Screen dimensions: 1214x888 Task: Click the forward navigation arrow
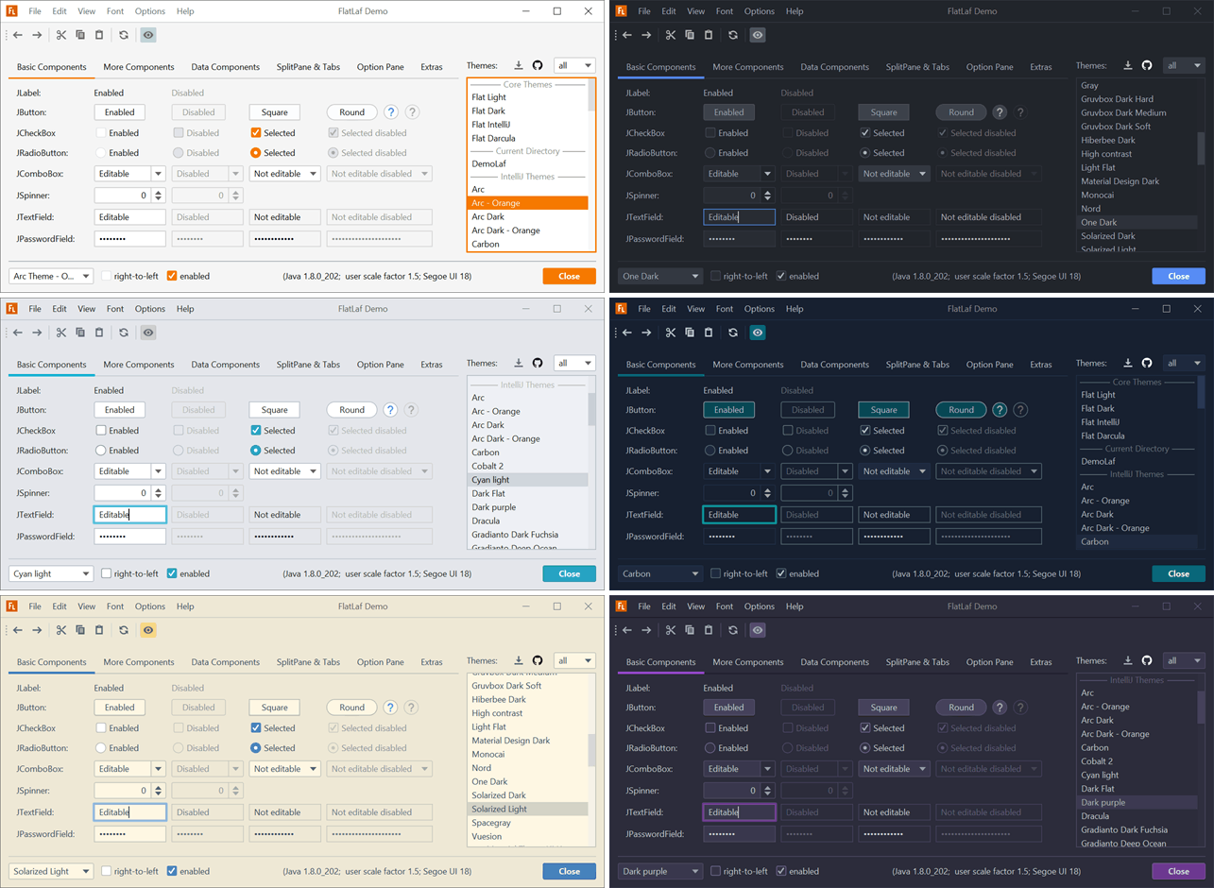(38, 35)
